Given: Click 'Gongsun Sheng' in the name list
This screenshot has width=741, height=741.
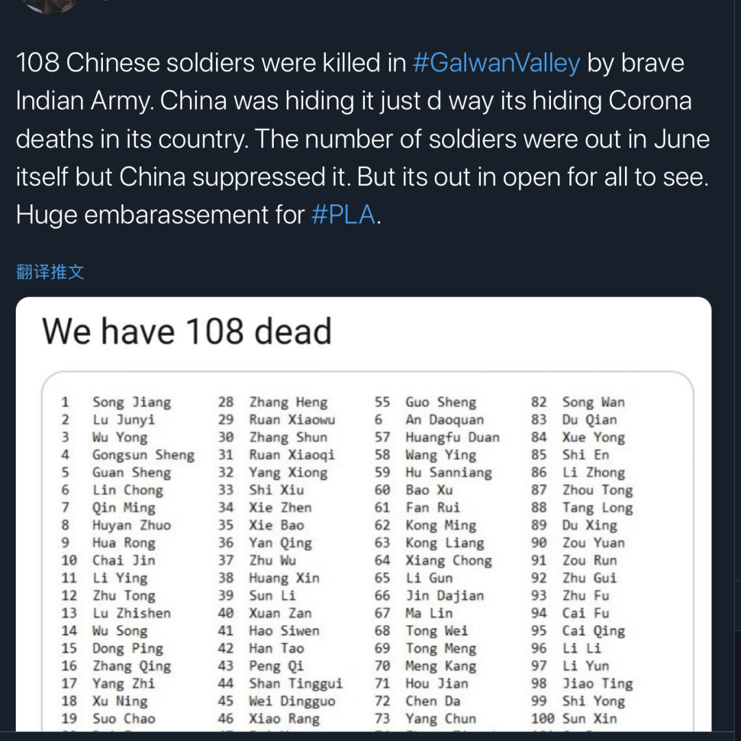Looking at the screenshot, I should 143,455.
